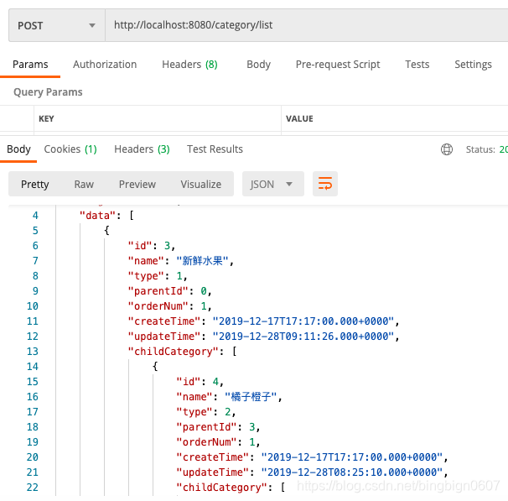Click the "childCategory" key on line 22
Image resolution: width=508 pixels, height=501 pixels.
[x=222, y=488]
